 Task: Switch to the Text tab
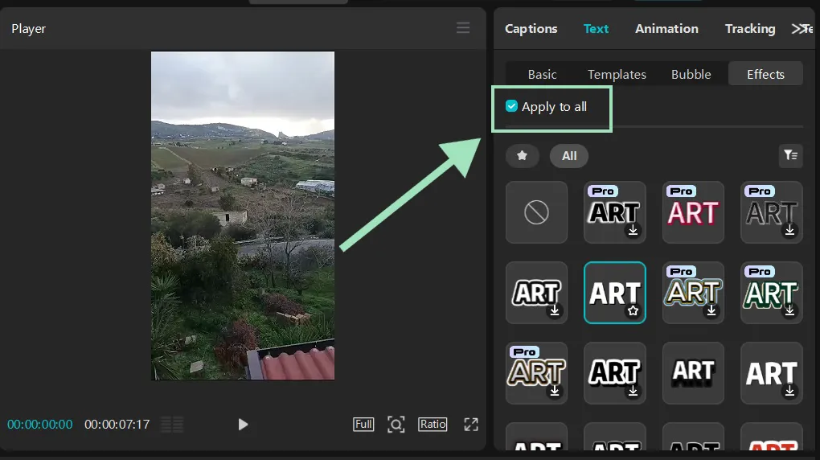597,29
